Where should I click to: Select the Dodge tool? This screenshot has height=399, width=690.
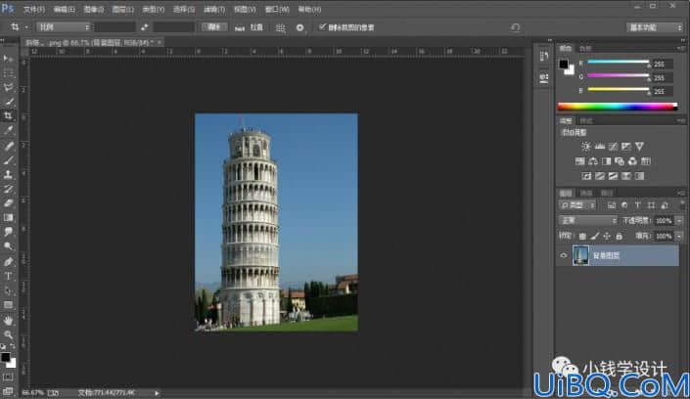click(x=8, y=246)
